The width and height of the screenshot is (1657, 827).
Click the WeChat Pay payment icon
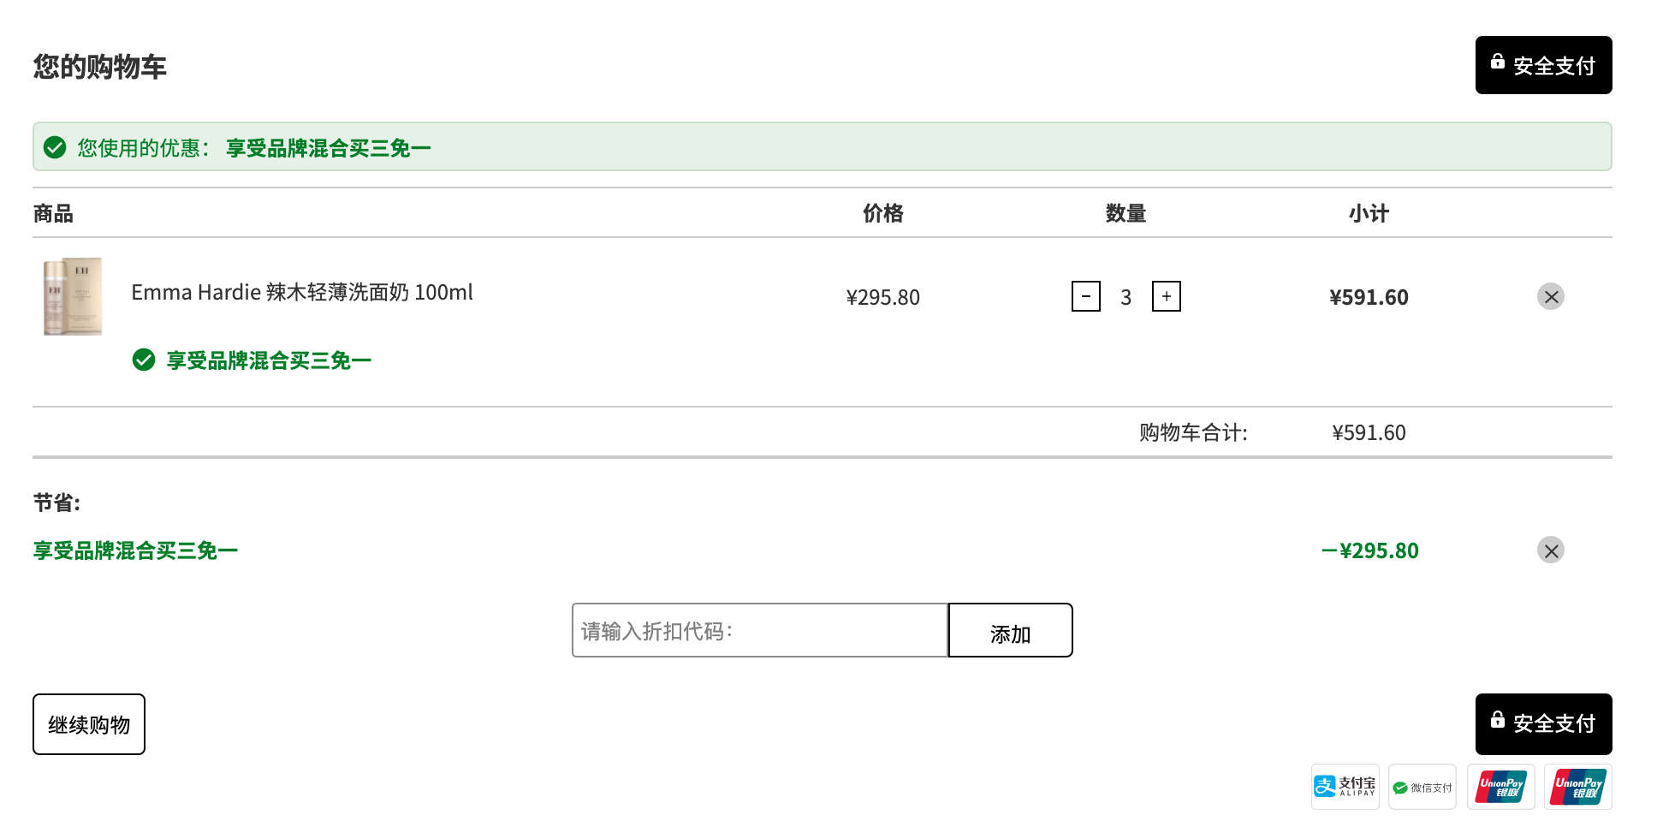[1422, 787]
